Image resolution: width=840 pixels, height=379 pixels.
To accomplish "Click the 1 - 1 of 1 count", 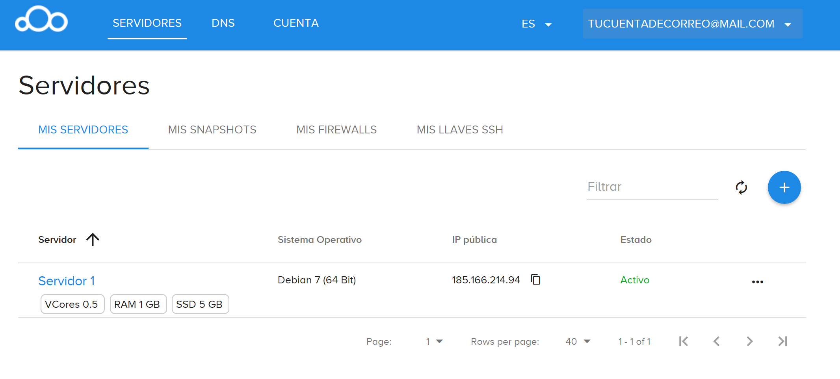I will (x=634, y=342).
